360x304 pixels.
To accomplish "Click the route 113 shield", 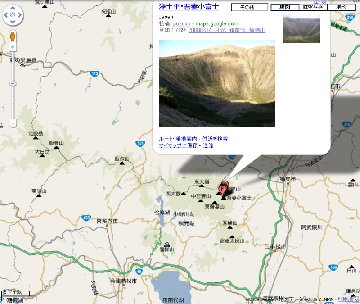I will 95,73.
